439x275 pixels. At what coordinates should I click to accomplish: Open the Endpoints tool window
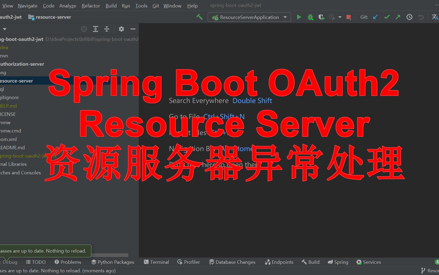coord(279,262)
